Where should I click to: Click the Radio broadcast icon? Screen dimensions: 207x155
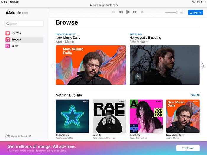pos(8,46)
